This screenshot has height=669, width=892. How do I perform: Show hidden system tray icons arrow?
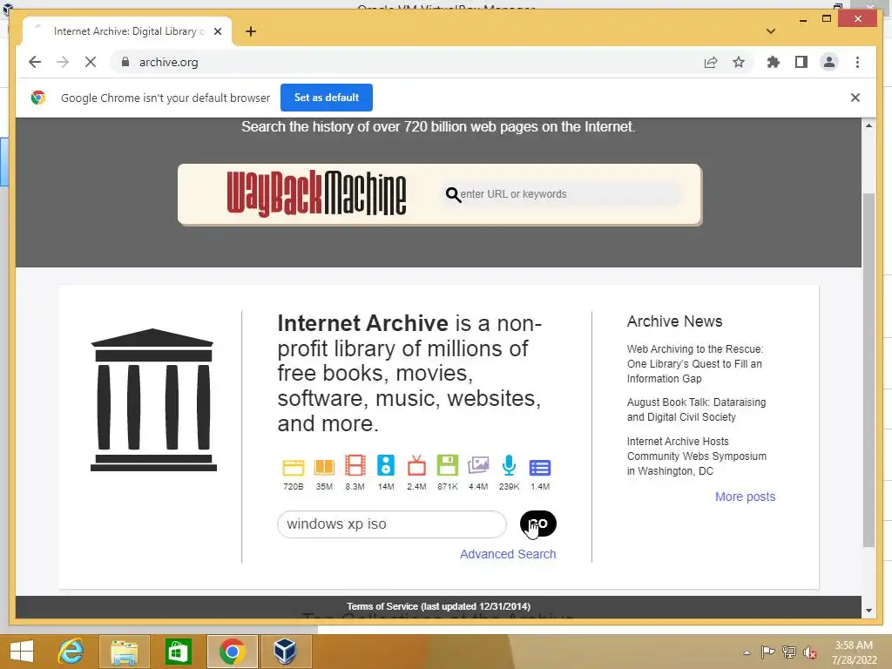(747, 652)
